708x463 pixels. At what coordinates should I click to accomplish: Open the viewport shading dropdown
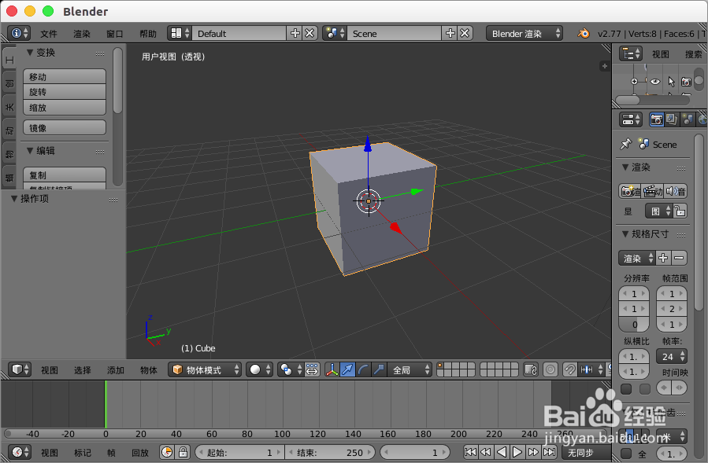[x=260, y=370]
